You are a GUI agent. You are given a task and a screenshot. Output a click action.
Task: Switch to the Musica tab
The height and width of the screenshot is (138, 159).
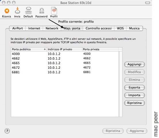click(x=134, y=28)
